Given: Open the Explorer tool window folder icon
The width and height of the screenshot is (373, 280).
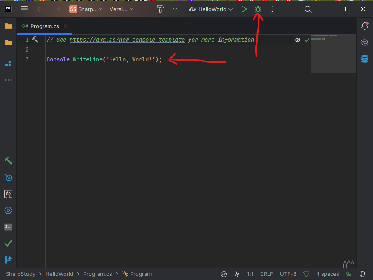Looking at the screenshot, I should point(8,26).
